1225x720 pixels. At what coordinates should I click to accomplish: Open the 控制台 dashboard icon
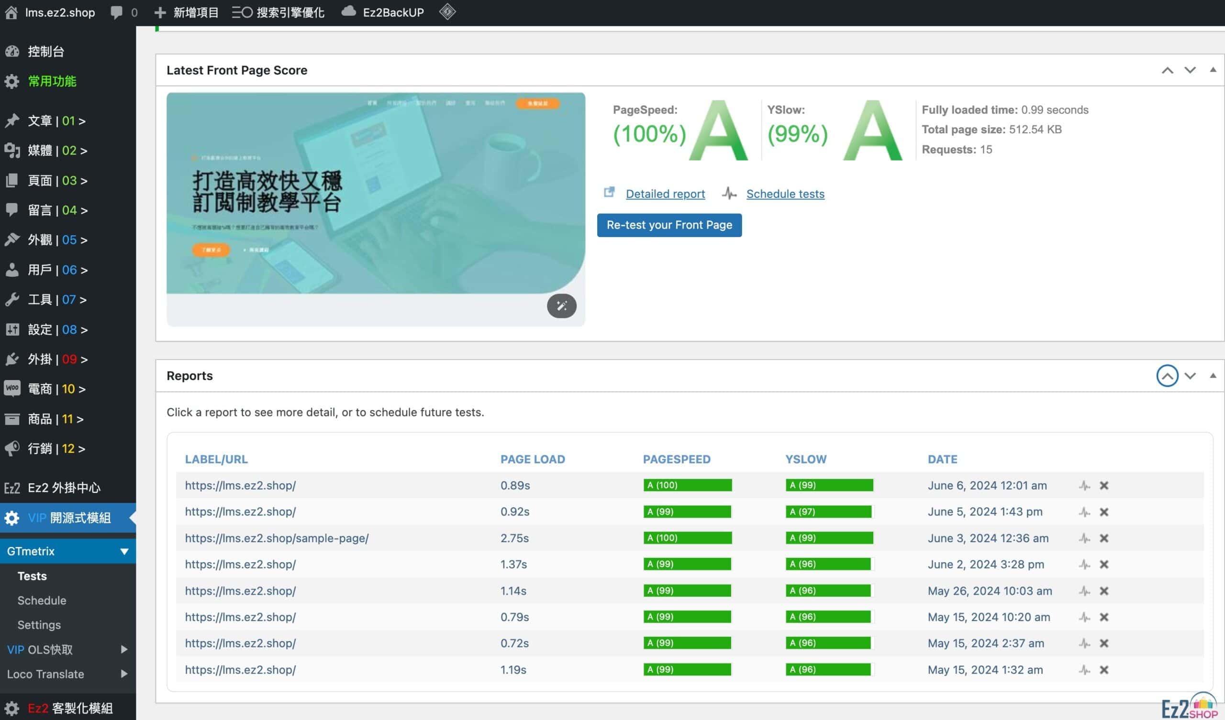12,51
